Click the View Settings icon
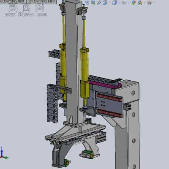This screenshot has width=169, height=169. (x=150, y=3)
